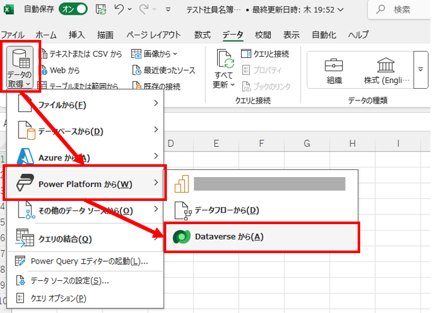
Task: Open the customize quick access toolbar dropdown
Action: [x=168, y=10]
